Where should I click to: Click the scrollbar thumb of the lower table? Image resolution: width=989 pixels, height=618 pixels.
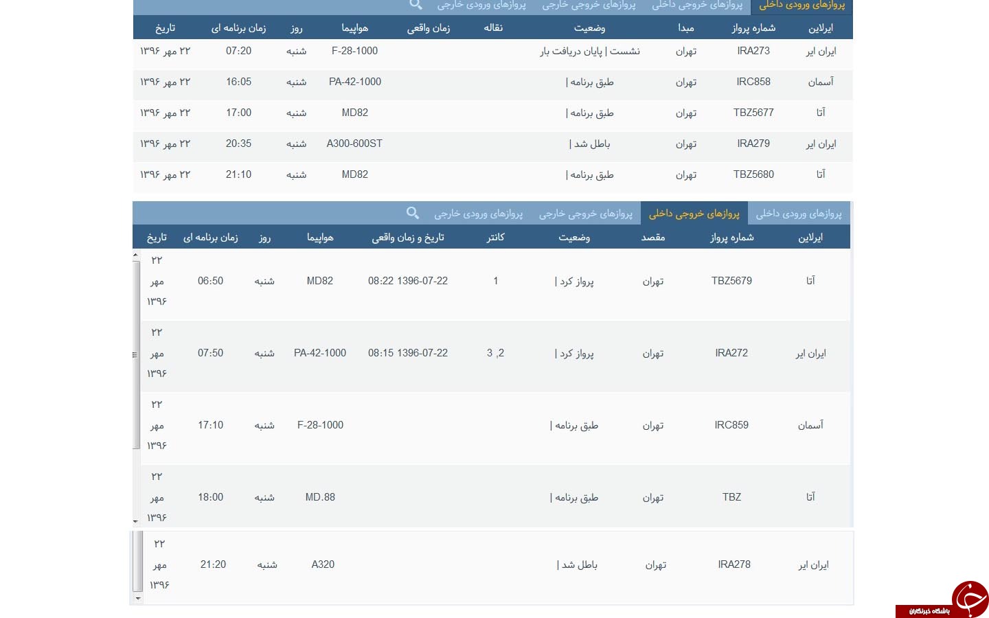[136, 354]
